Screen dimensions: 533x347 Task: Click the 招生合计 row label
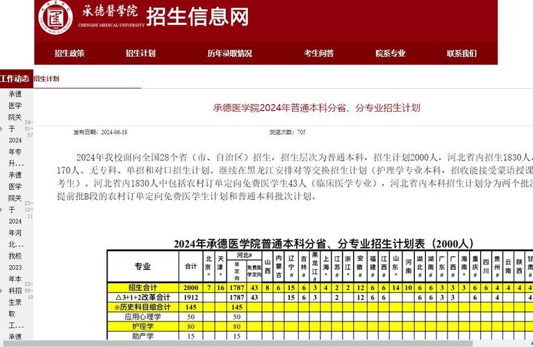click(142, 287)
